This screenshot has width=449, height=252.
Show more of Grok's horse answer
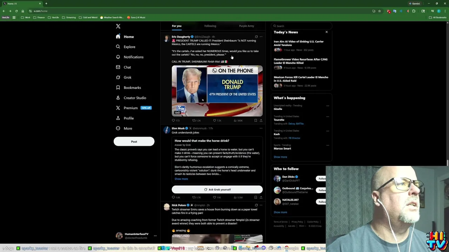181,179
